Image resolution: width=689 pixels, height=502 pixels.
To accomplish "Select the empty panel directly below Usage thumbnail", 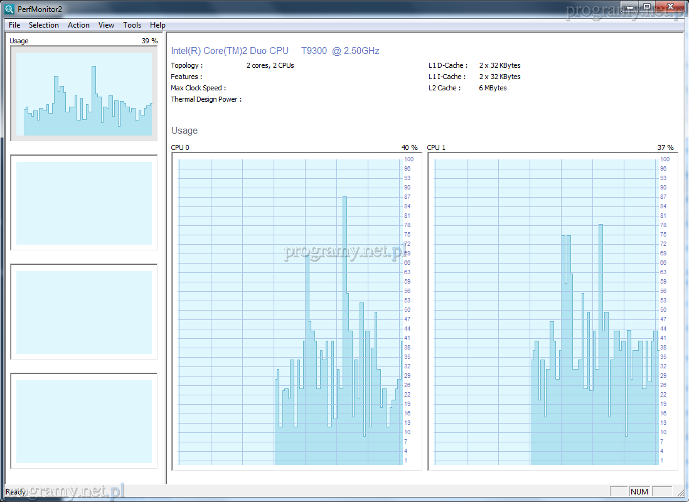I will pyautogui.click(x=84, y=203).
